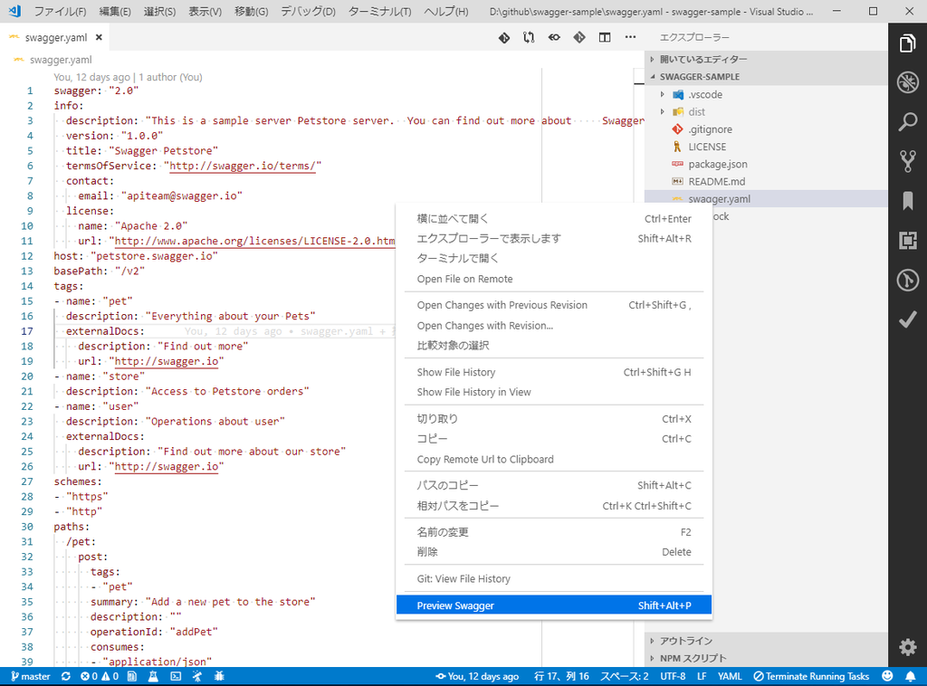The image size is (927, 686).
Task: Select Open File on Remote entry
Action: tap(554, 279)
